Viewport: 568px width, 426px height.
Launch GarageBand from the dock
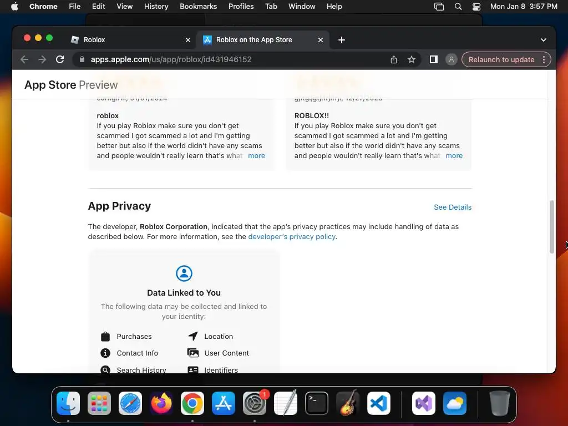348,403
